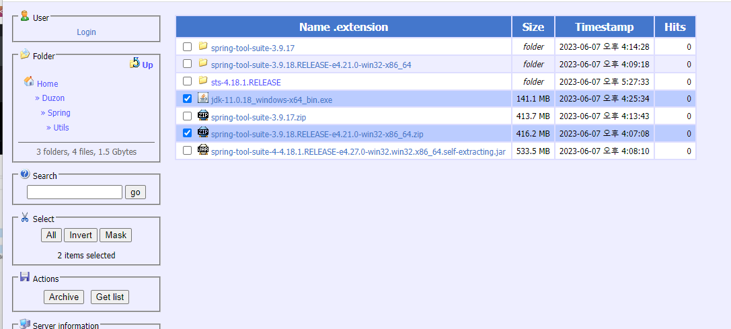This screenshot has width=731, height=329.
Task: Click the Server information computer icon
Action: click(25, 324)
